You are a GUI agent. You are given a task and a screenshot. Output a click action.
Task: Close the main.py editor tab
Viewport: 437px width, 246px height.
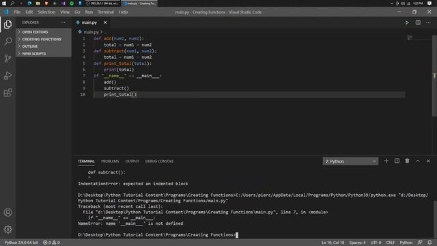105,23
